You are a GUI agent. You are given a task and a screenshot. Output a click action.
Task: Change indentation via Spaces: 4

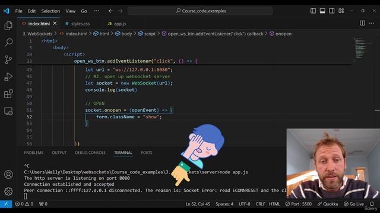point(224,204)
